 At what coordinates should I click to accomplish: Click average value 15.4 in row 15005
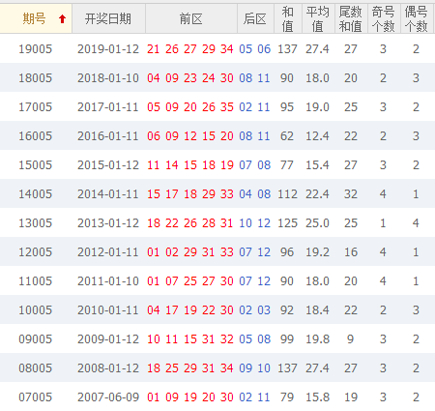[317, 165]
